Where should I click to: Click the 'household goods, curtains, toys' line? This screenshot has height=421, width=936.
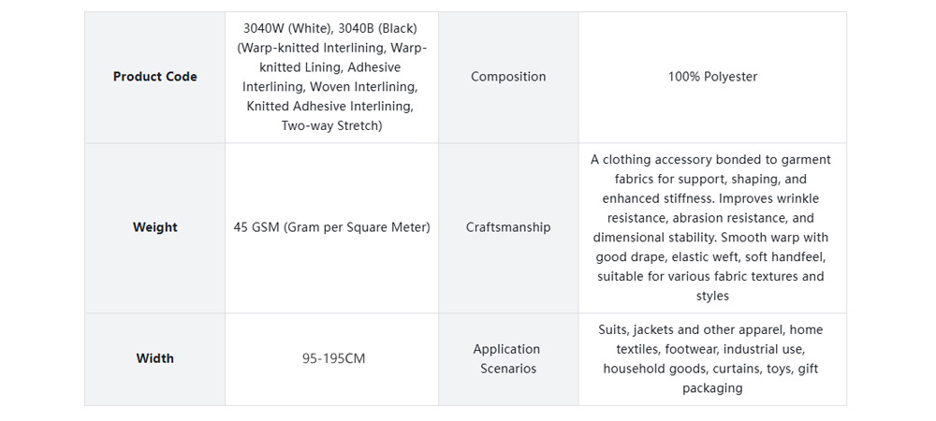click(697, 369)
